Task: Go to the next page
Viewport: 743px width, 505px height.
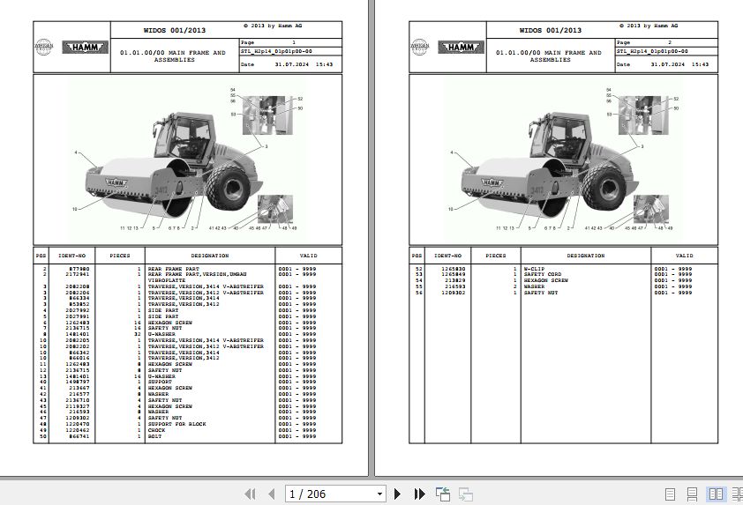Action: tap(398, 494)
